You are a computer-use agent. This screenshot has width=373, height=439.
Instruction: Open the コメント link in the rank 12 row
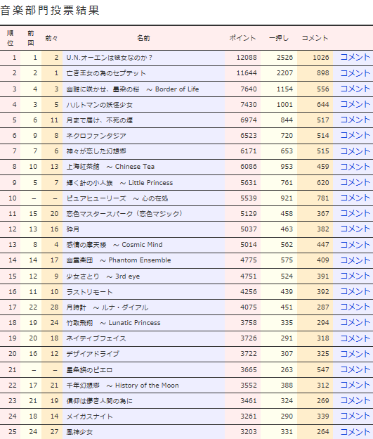[x=355, y=229]
